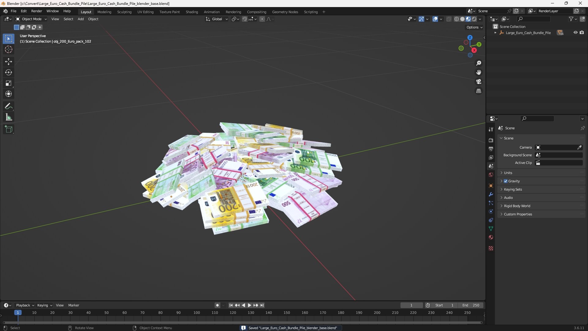Click the Options button in viewport
This screenshot has height=331, width=588.
[x=474, y=27]
